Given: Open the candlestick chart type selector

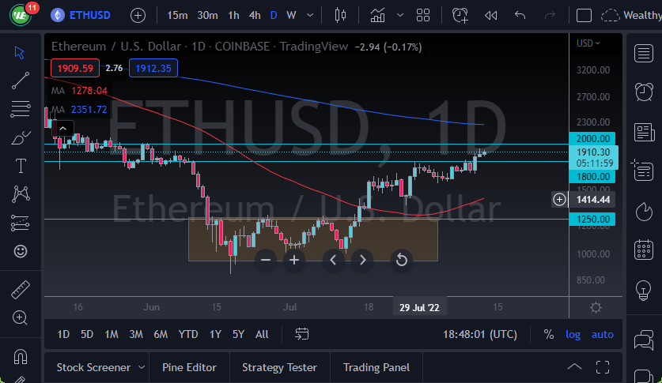Looking at the screenshot, I should pos(340,16).
